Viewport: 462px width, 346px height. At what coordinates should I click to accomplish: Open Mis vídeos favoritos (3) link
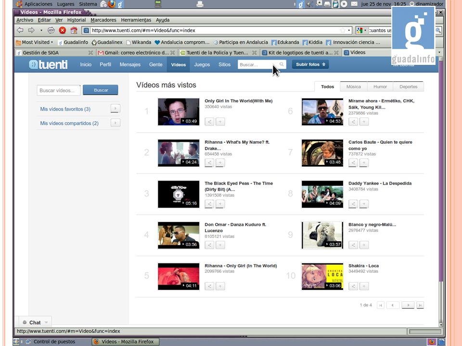[x=65, y=109]
